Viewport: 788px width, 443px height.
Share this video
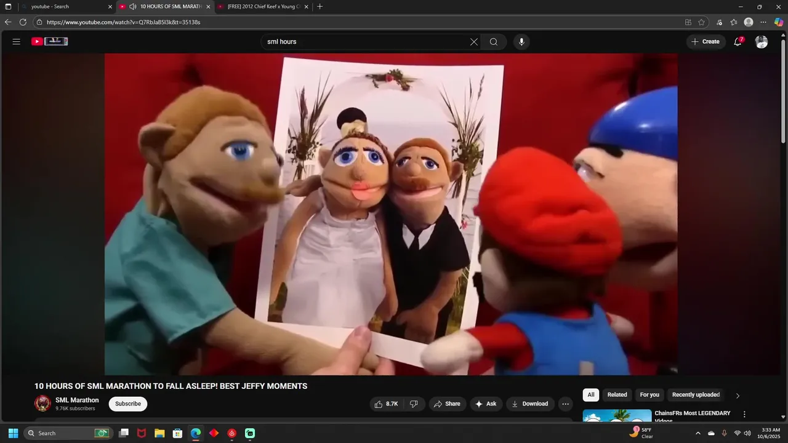447,404
